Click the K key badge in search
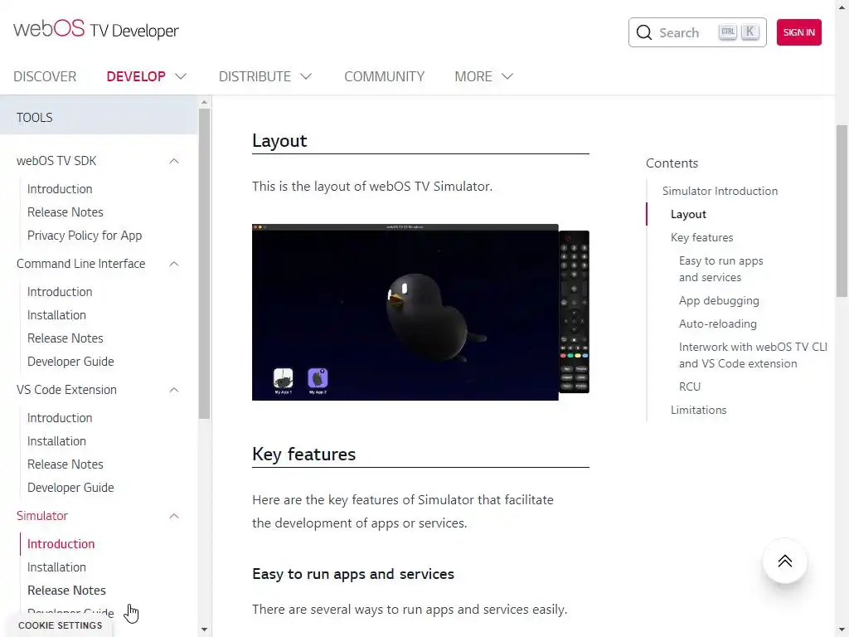 point(750,32)
